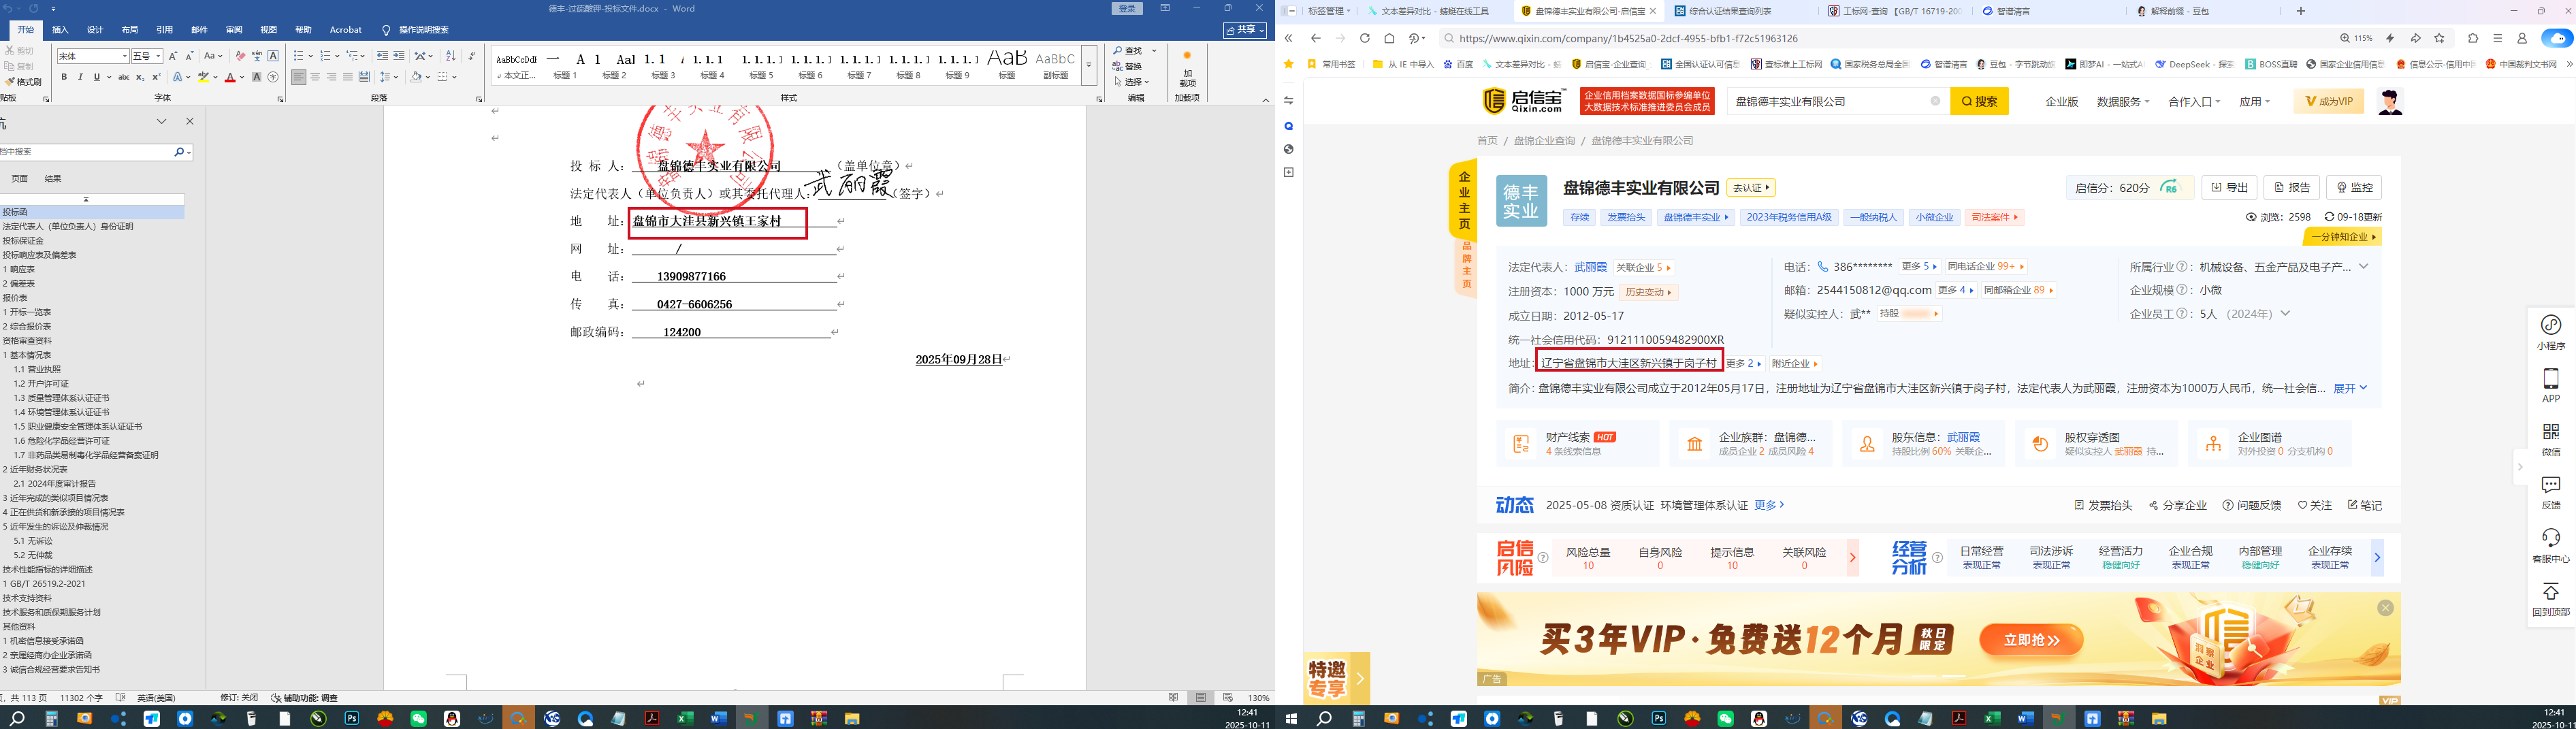Justify the paragraph text in Word

pos(347,77)
